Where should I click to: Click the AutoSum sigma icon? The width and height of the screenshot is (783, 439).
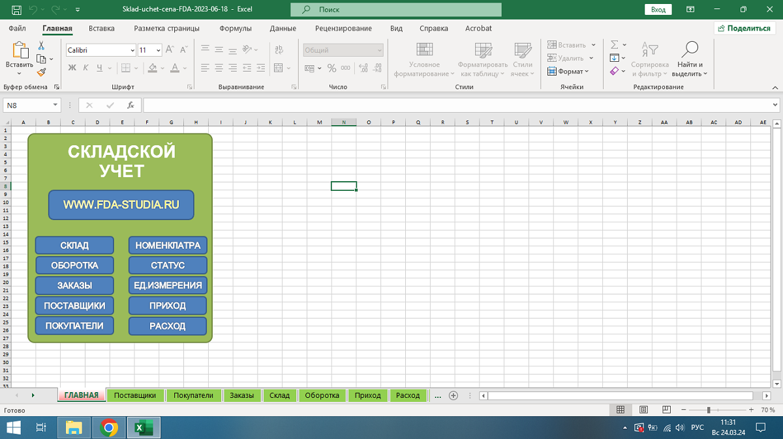point(615,45)
